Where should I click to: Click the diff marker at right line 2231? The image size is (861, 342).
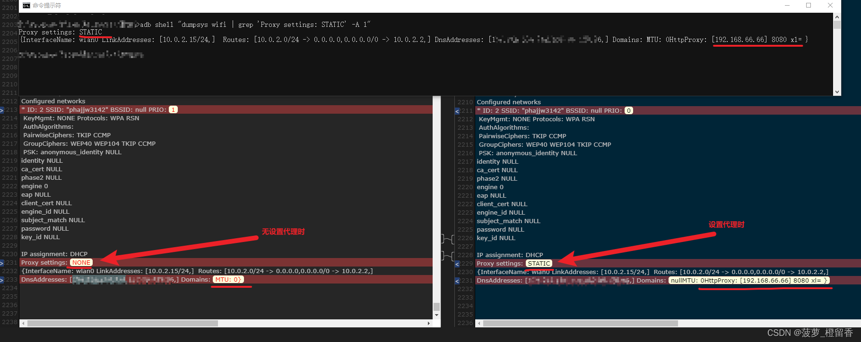coord(457,281)
